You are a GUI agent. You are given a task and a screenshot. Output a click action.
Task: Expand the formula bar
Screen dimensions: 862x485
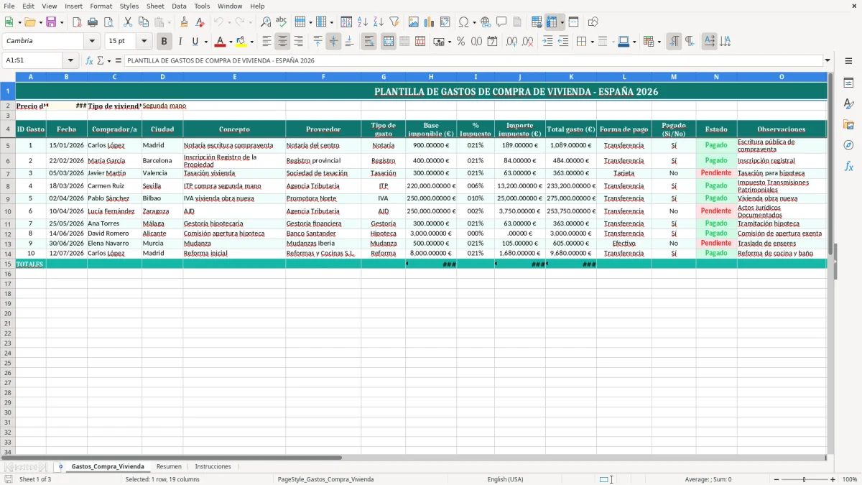(828, 60)
